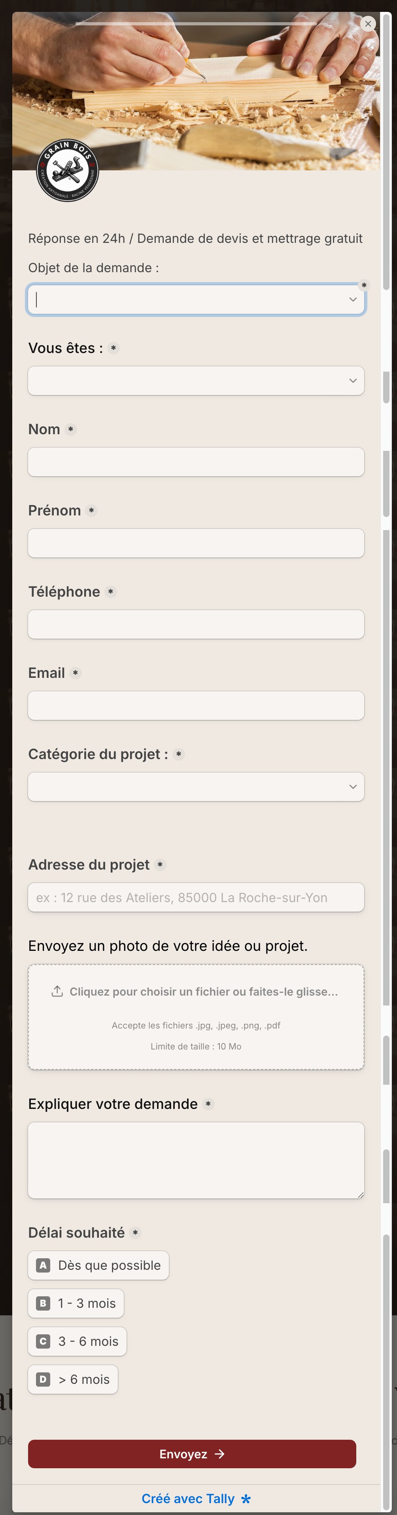Screen dimensions: 397x1515
Task: Click the Grain Bois round logo
Action: [68, 170]
